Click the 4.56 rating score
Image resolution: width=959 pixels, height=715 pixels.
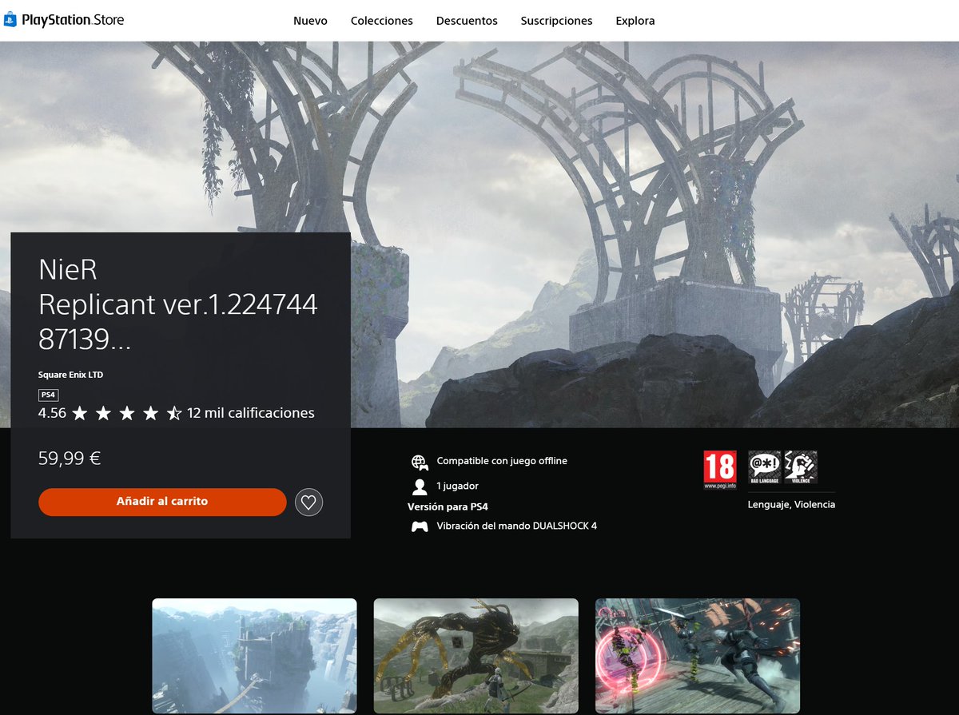coord(52,413)
